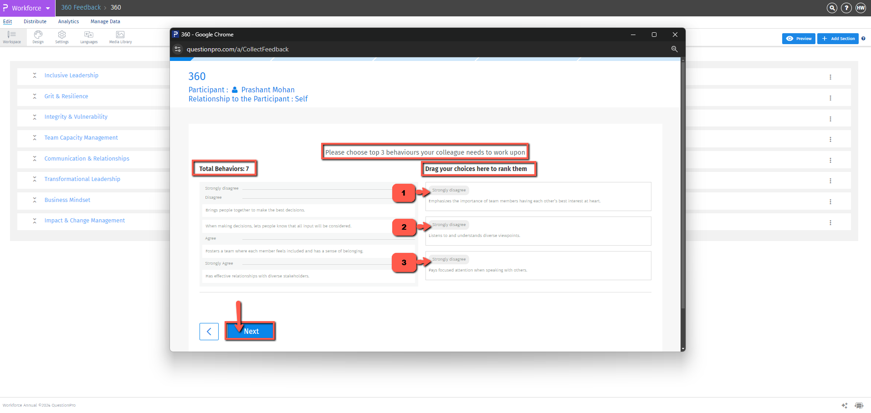
Task: Expand the Transformational Leadership section
Action: [x=35, y=179]
